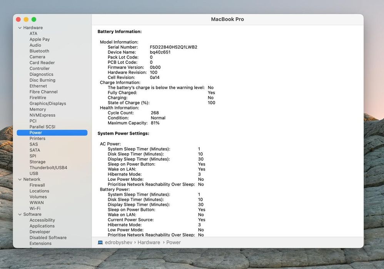384x269 pixels.
Task: Click device name bq40z651
Action: tap(160, 52)
